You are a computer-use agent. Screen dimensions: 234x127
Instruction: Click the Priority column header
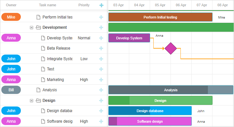(84, 5)
